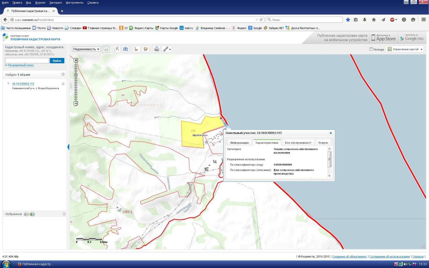Click the parcel plan toolbar icon
The image size is (429, 268).
(145, 49)
